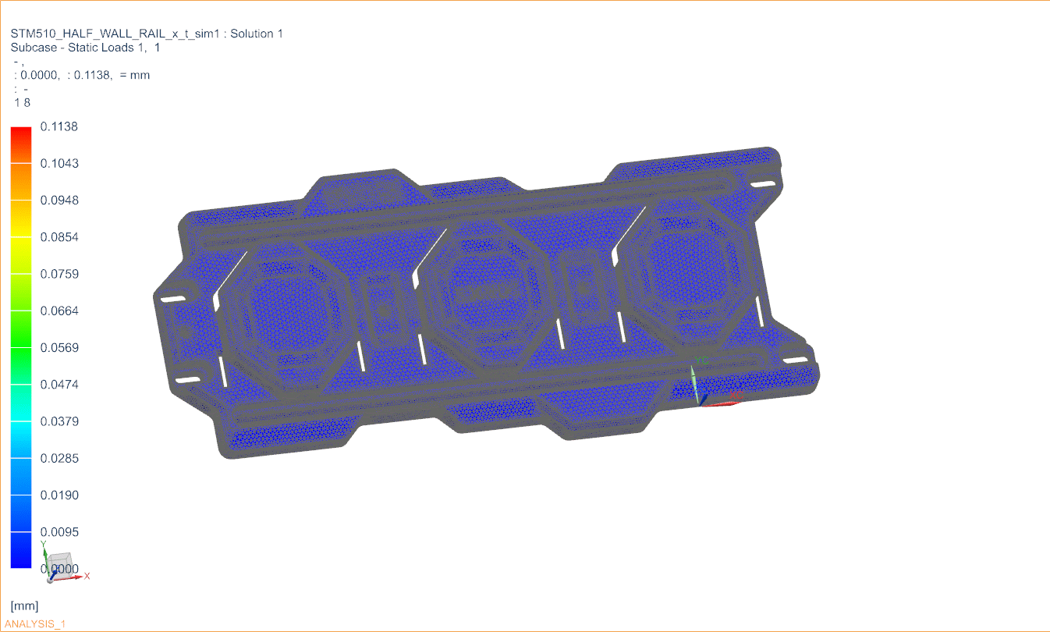This screenshot has width=1050, height=632.
Task: Click the min/max line showing 0.0000 and 0.1138
Action: pyautogui.click(x=82, y=75)
